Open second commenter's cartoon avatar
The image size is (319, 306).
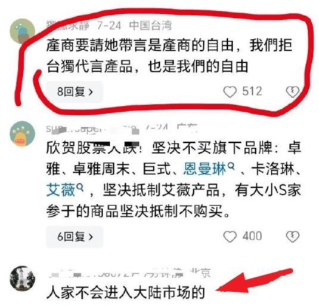tap(23, 133)
